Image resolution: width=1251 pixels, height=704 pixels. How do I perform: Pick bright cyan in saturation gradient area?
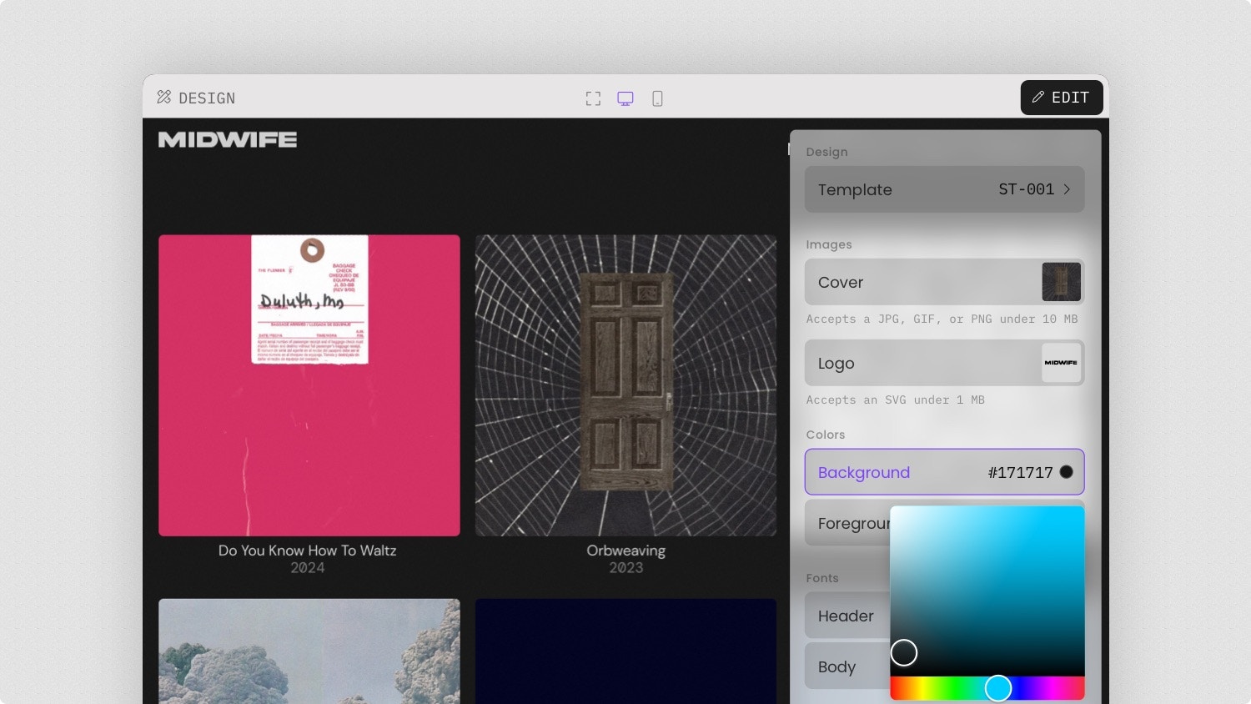click(1076, 513)
